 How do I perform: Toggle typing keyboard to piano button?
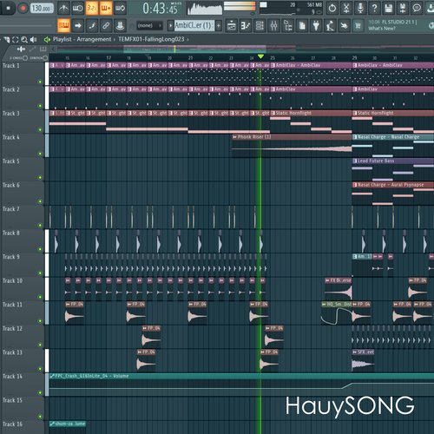pos(63,26)
